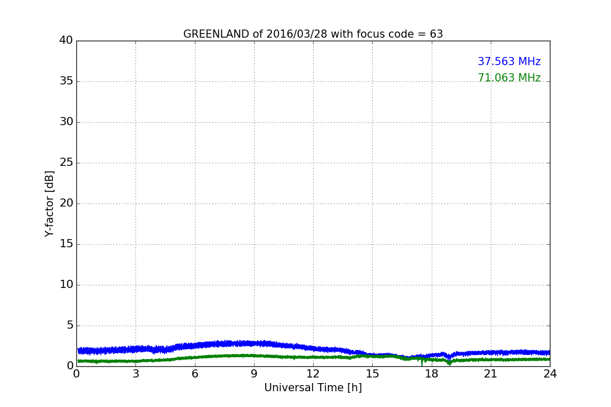Click the green trace downward spike near 17.5 hours

[x=422, y=363]
